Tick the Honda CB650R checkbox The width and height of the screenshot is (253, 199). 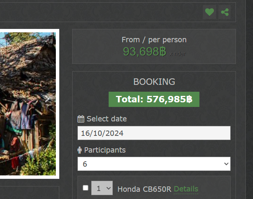pyautogui.click(x=85, y=188)
